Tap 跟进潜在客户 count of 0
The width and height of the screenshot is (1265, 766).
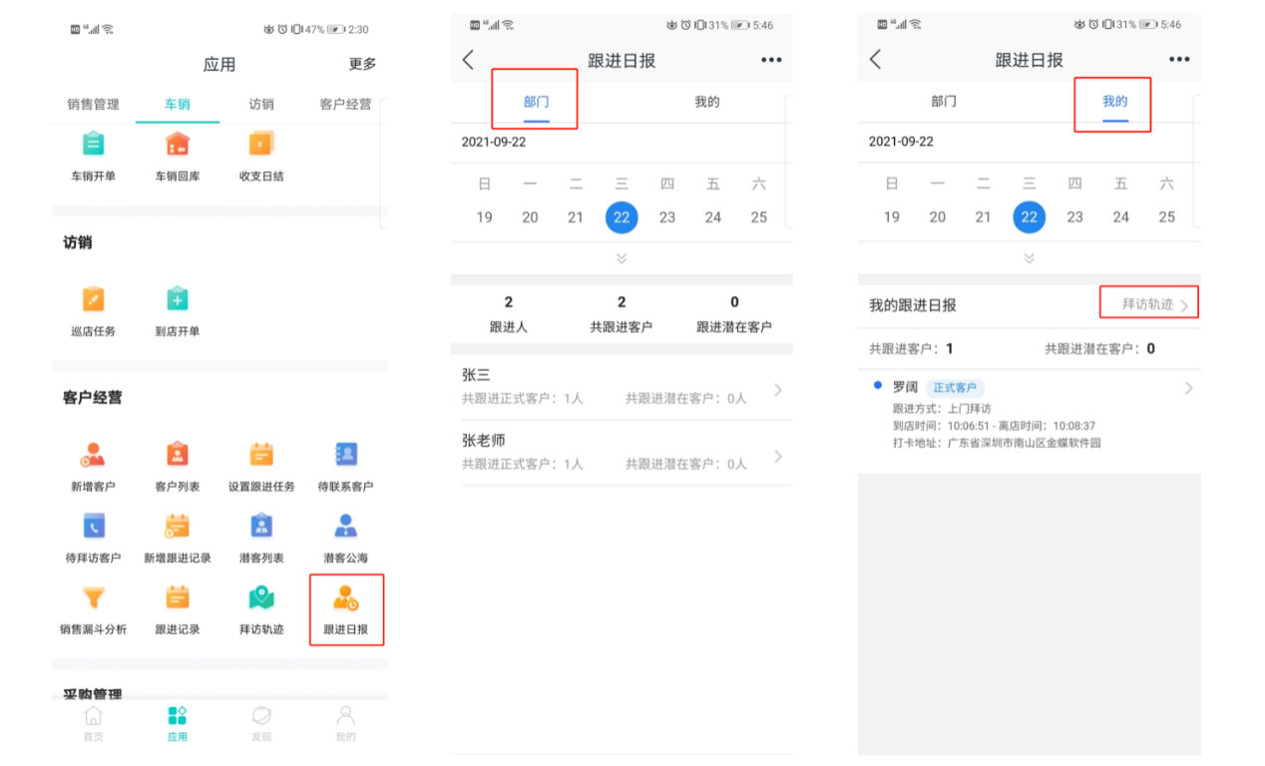tap(735, 302)
